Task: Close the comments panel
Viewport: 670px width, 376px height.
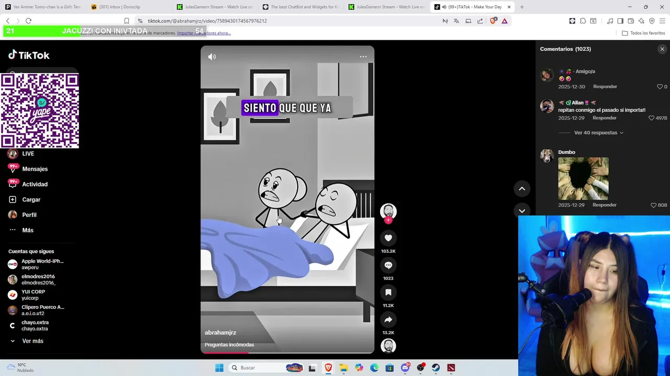Action: tap(662, 49)
